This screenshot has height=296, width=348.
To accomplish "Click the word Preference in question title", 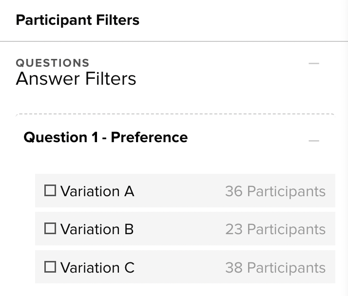I will pyautogui.click(x=149, y=137).
